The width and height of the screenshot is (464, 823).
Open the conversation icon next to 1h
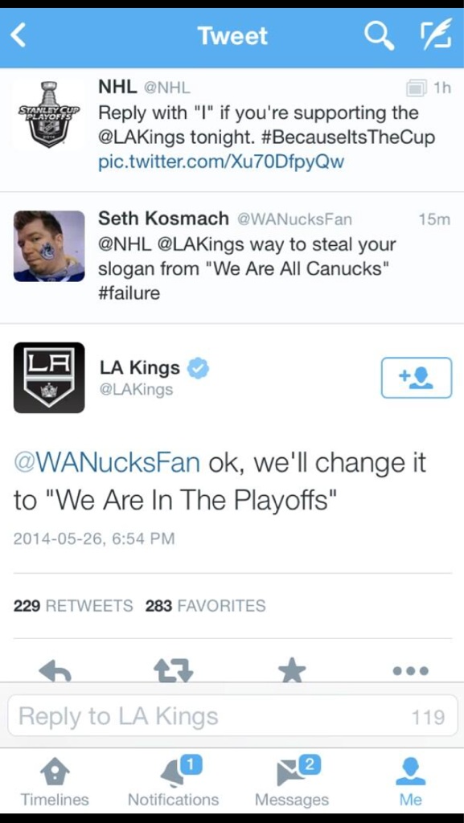click(417, 88)
